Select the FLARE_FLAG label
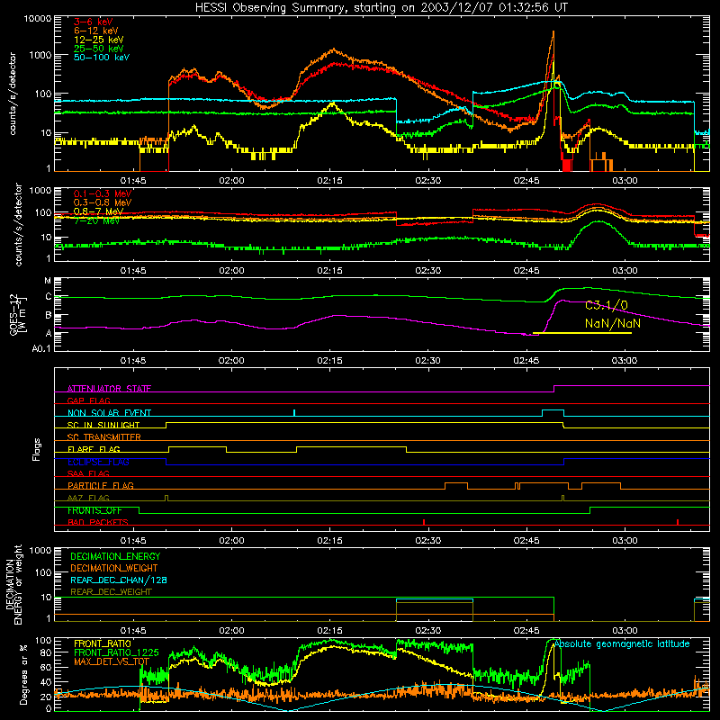 (94, 449)
